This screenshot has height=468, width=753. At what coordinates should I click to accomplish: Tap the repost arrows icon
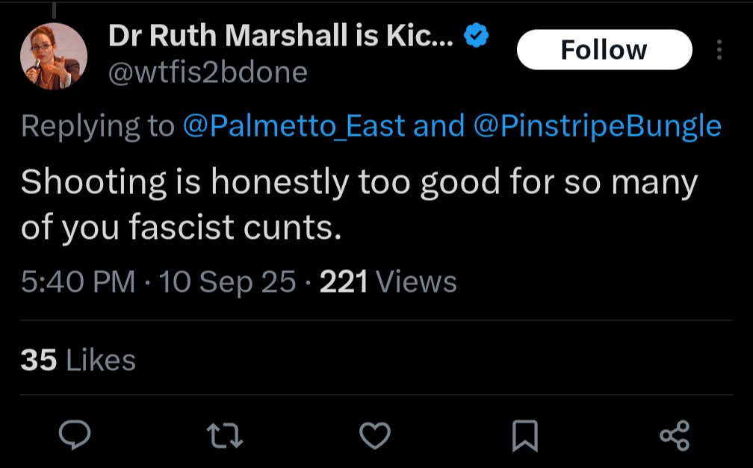point(224,435)
